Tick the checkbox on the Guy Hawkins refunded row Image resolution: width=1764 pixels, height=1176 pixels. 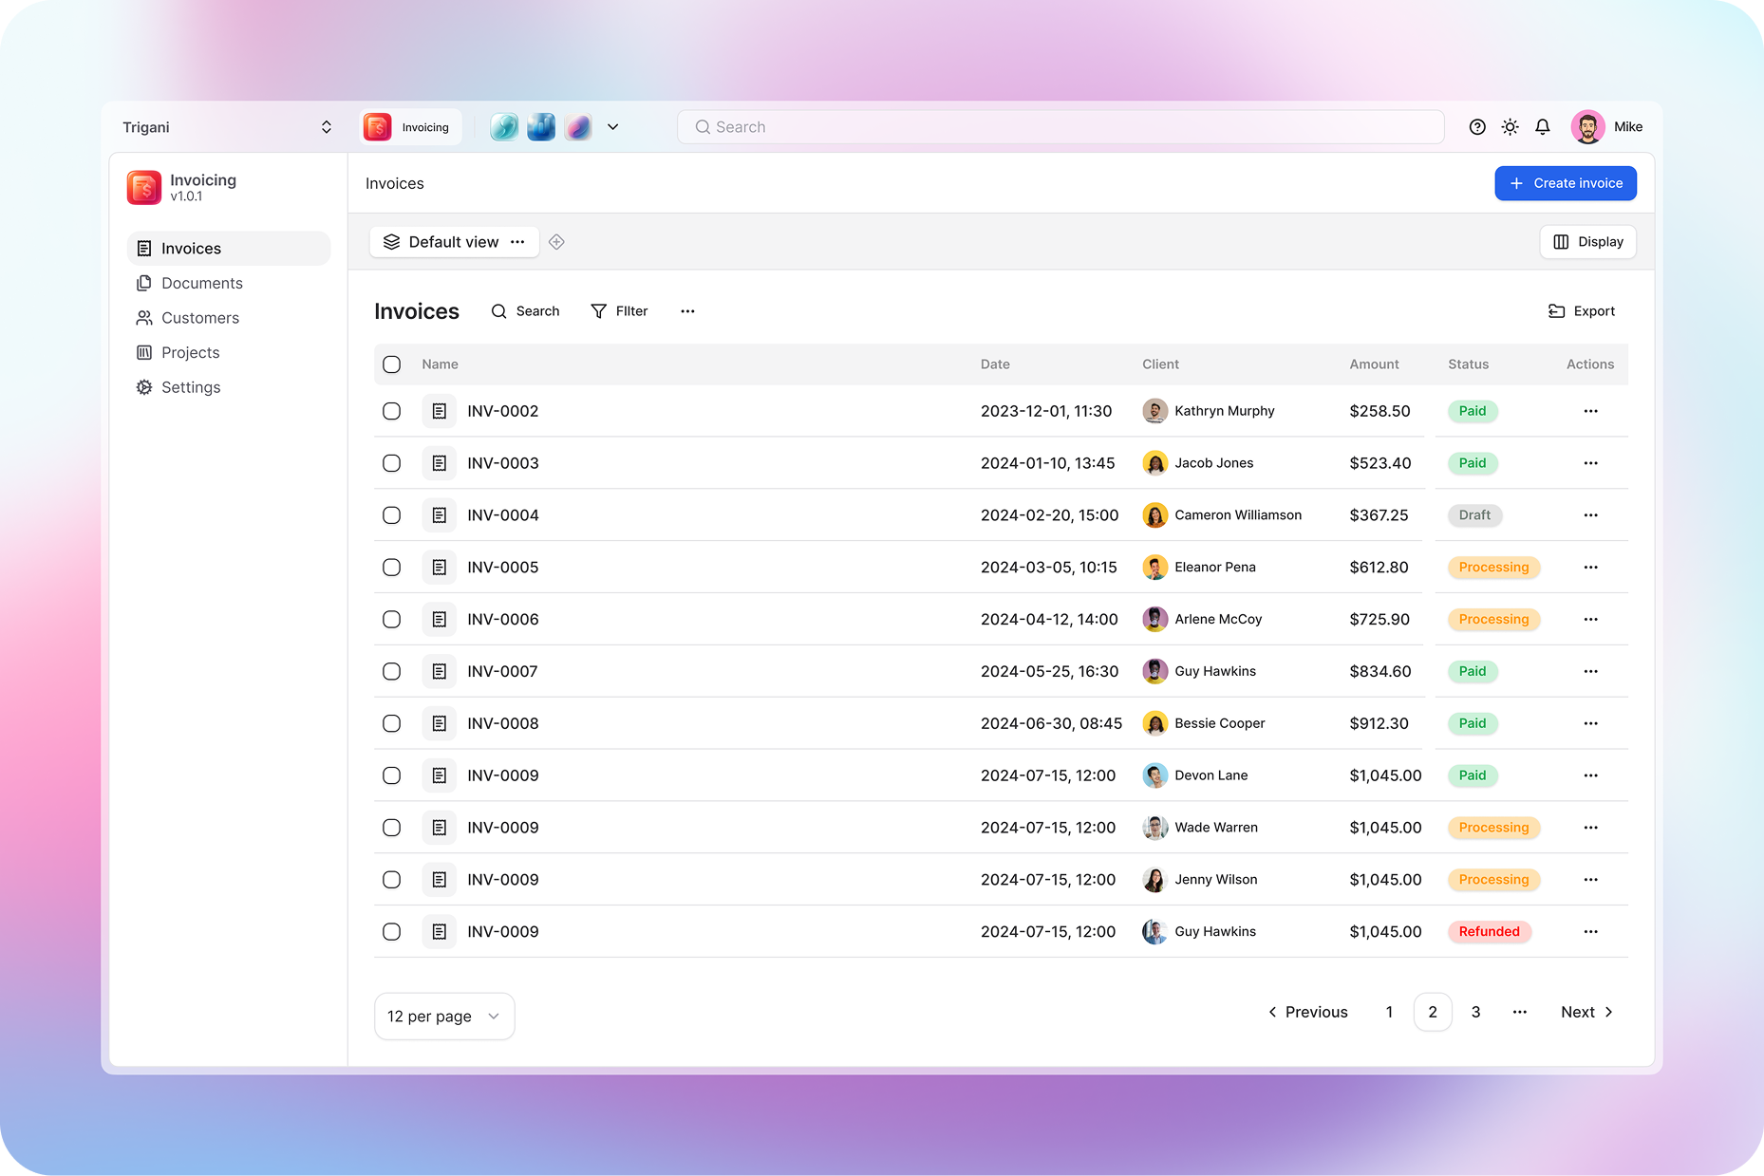[391, 931]
